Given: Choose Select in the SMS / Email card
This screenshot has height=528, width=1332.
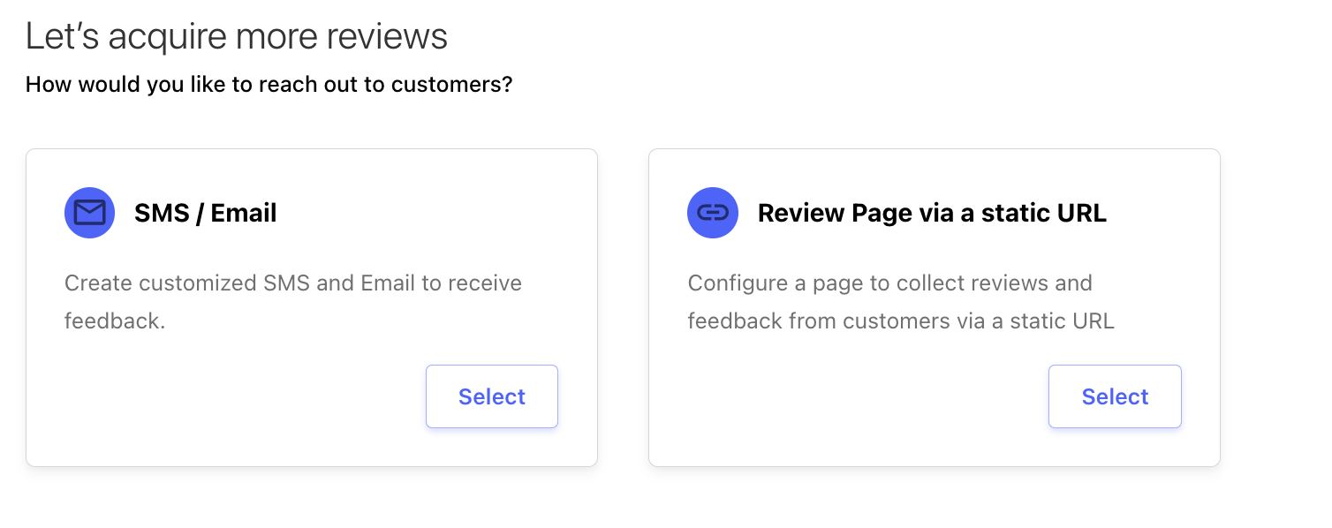Looking at the screenshot, I should [492, 396].
